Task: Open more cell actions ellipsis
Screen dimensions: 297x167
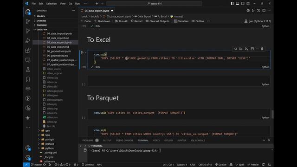Action: (257, 49)
